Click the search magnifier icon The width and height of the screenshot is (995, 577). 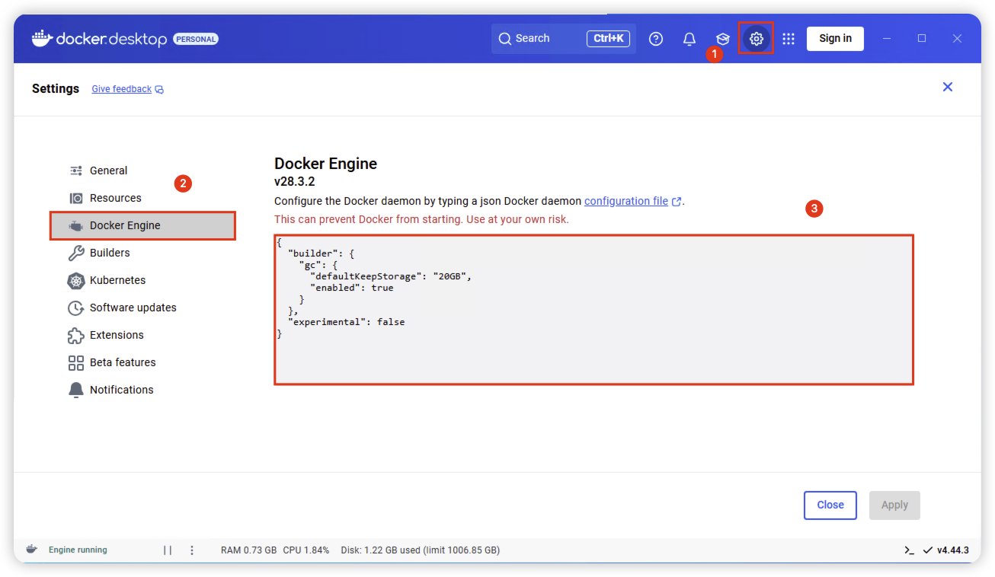point(504,39)
